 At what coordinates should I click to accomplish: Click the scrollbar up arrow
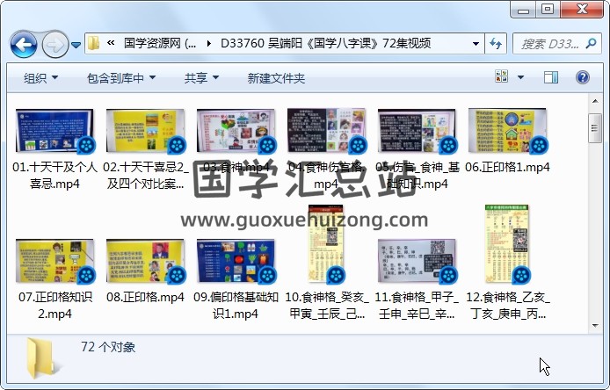coord(595,101)
